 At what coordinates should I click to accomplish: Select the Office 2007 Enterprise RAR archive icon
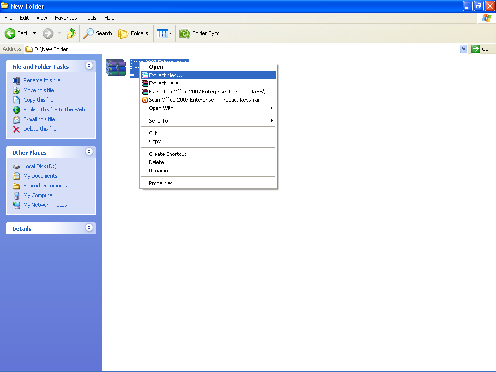click(115, 67)
